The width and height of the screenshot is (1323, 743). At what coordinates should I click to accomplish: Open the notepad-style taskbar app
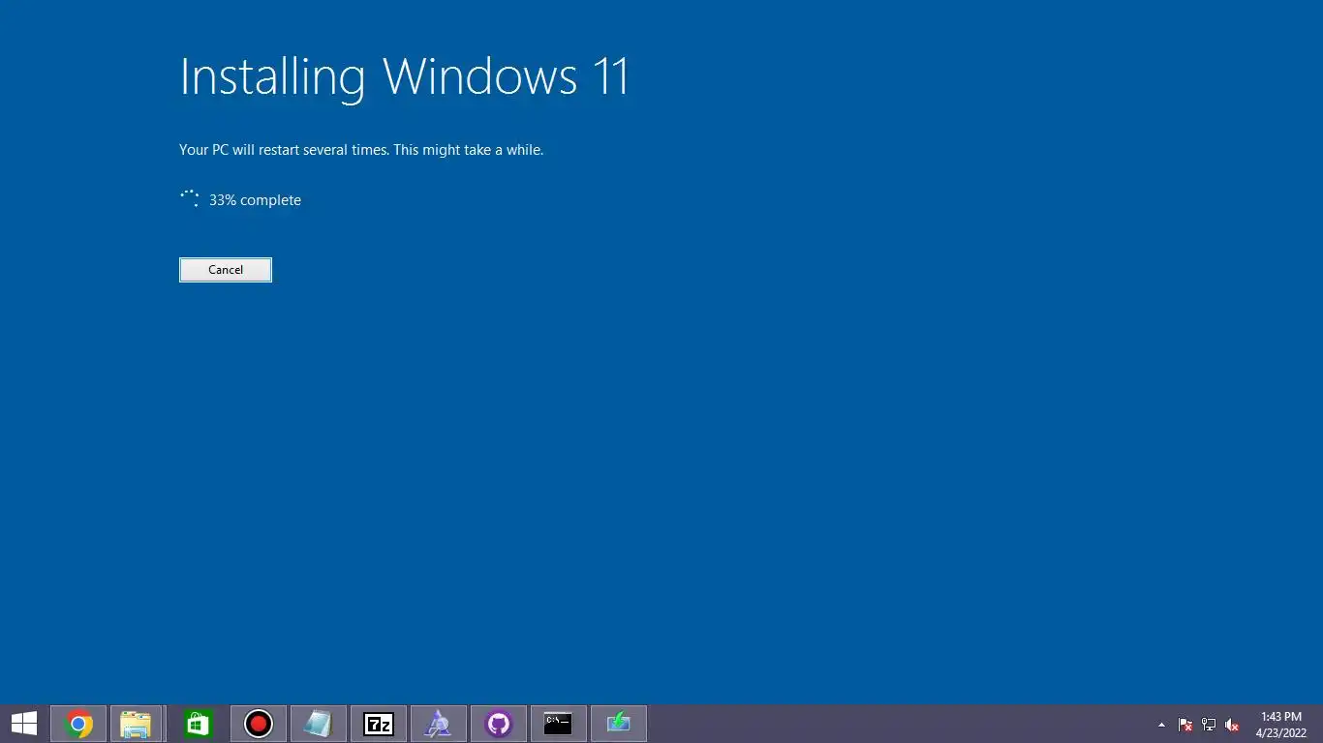pyautogui.click(x=319, y=724)
